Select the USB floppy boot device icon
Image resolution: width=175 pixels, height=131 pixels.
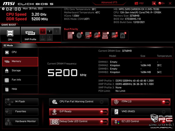[114, 35]
